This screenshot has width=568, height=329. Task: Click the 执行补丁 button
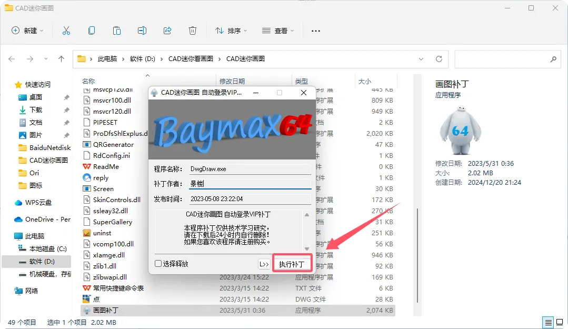click(292, 264)
